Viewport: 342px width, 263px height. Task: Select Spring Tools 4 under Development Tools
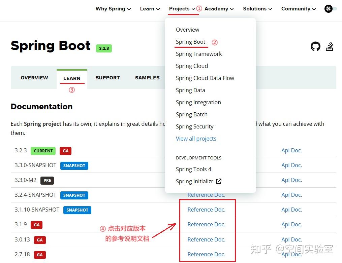pos(193,169)
